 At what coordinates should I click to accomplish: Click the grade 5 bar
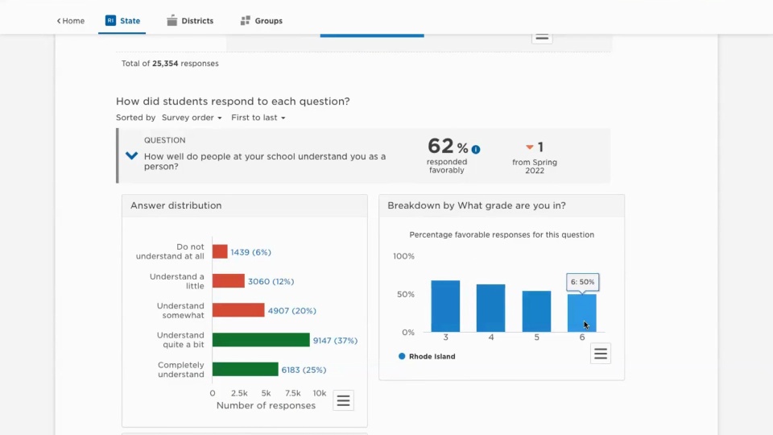(536, 311)
